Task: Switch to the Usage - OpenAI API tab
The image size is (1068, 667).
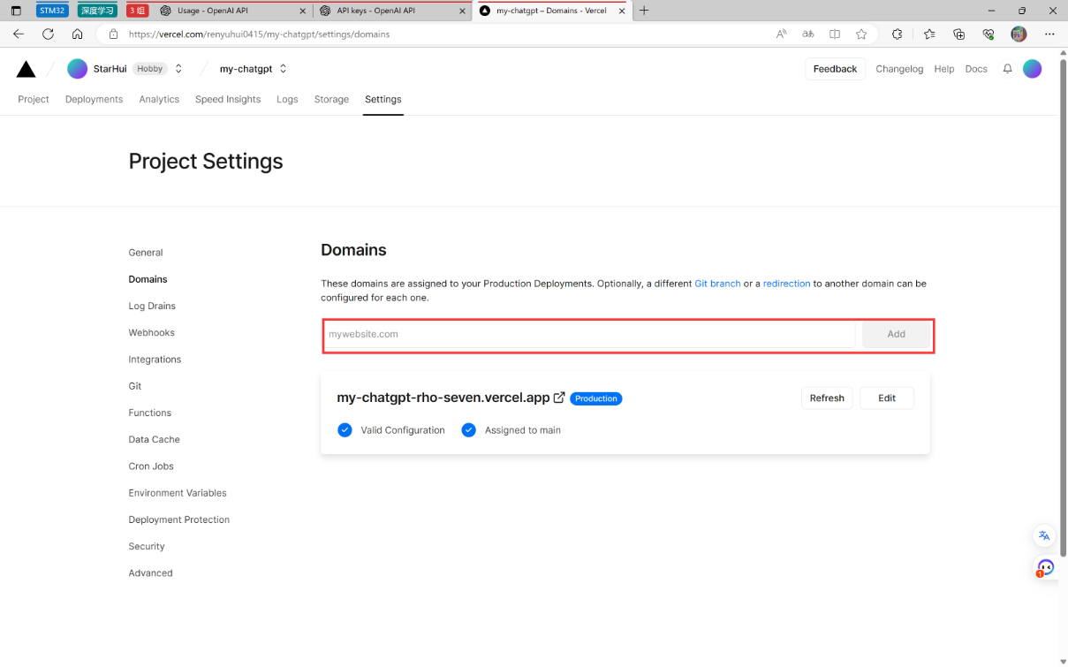Action: pos(233,11)
